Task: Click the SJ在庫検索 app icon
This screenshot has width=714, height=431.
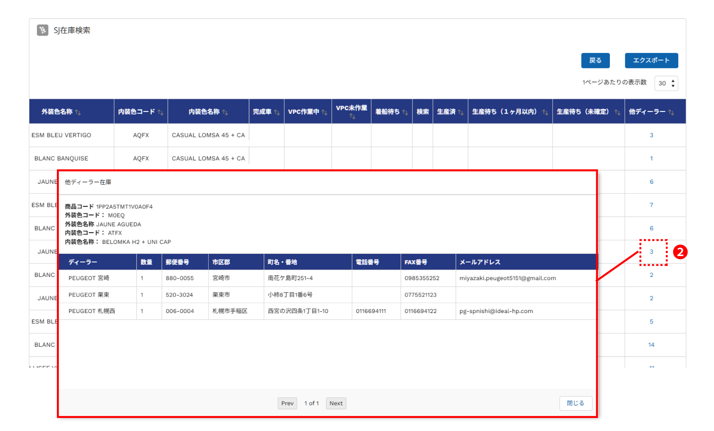Action: click(42, 30)
